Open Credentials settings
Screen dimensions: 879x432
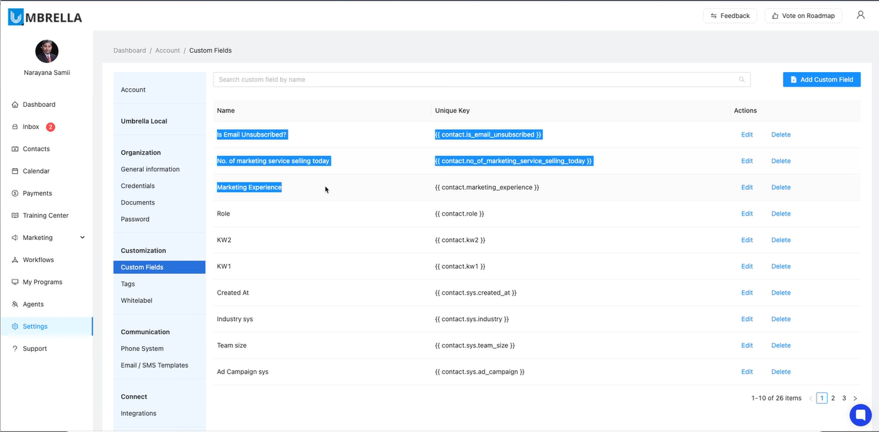click(138, 186)
